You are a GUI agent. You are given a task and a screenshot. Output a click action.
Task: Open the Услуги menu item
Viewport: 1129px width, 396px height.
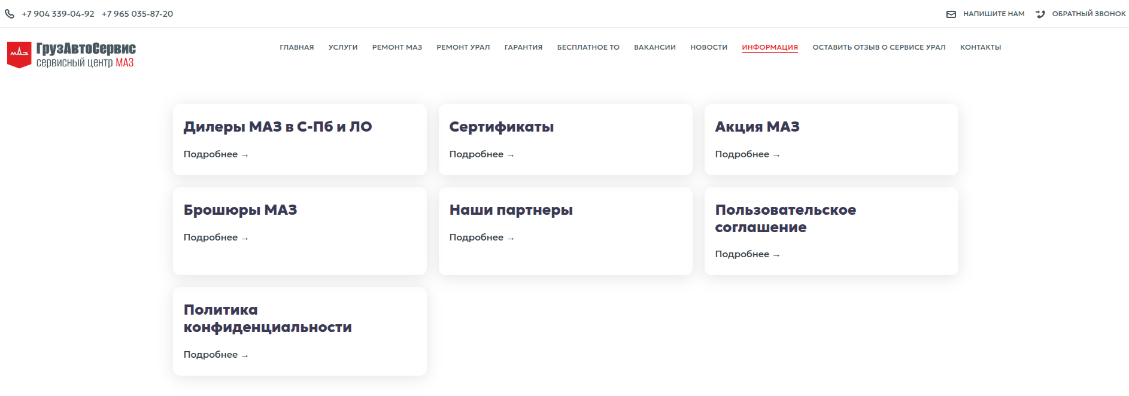pyautogui.click(x=343, y=47)
